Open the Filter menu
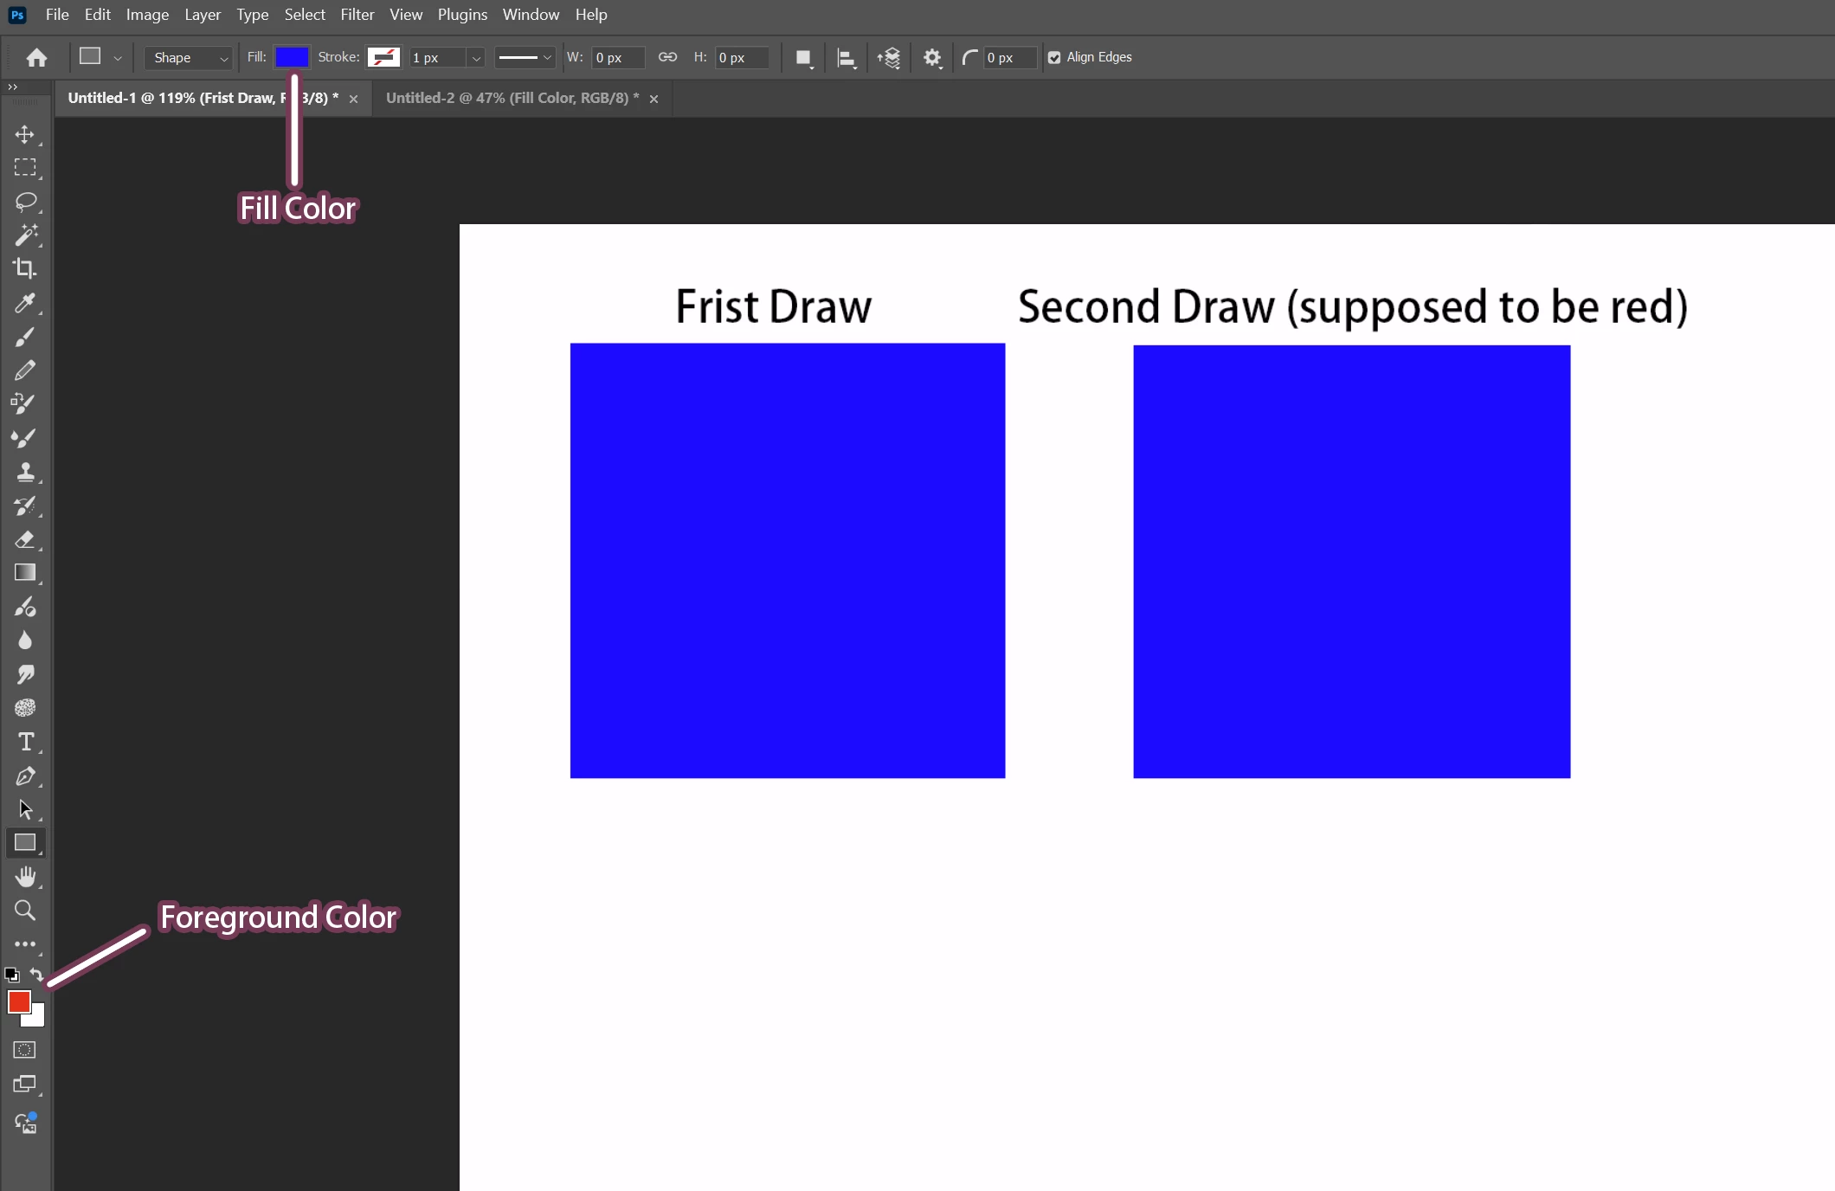The width and height of the screenshot is (1835, 1191). coord(357,15)
